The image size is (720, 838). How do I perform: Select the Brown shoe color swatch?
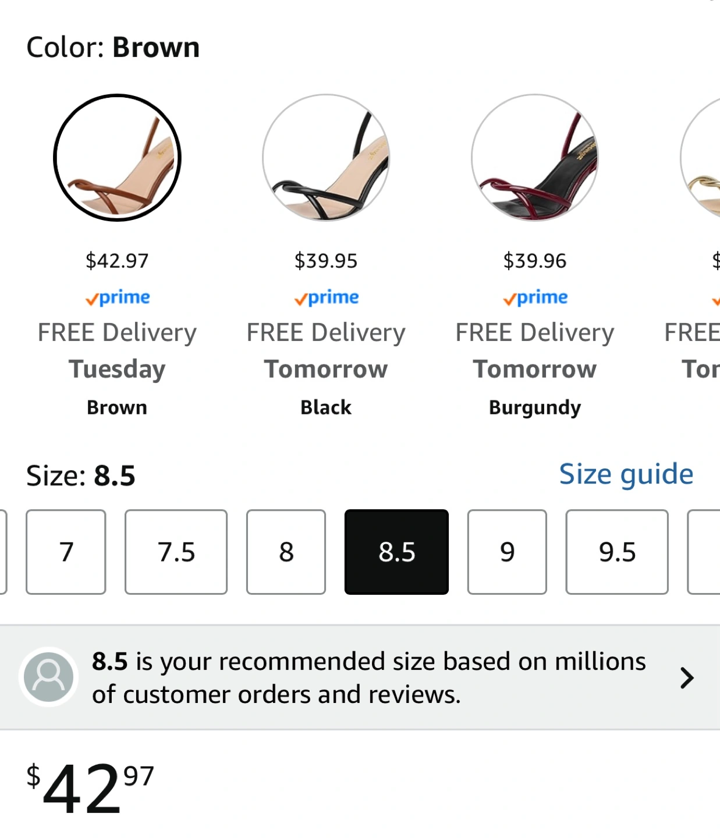click(117, 158)
